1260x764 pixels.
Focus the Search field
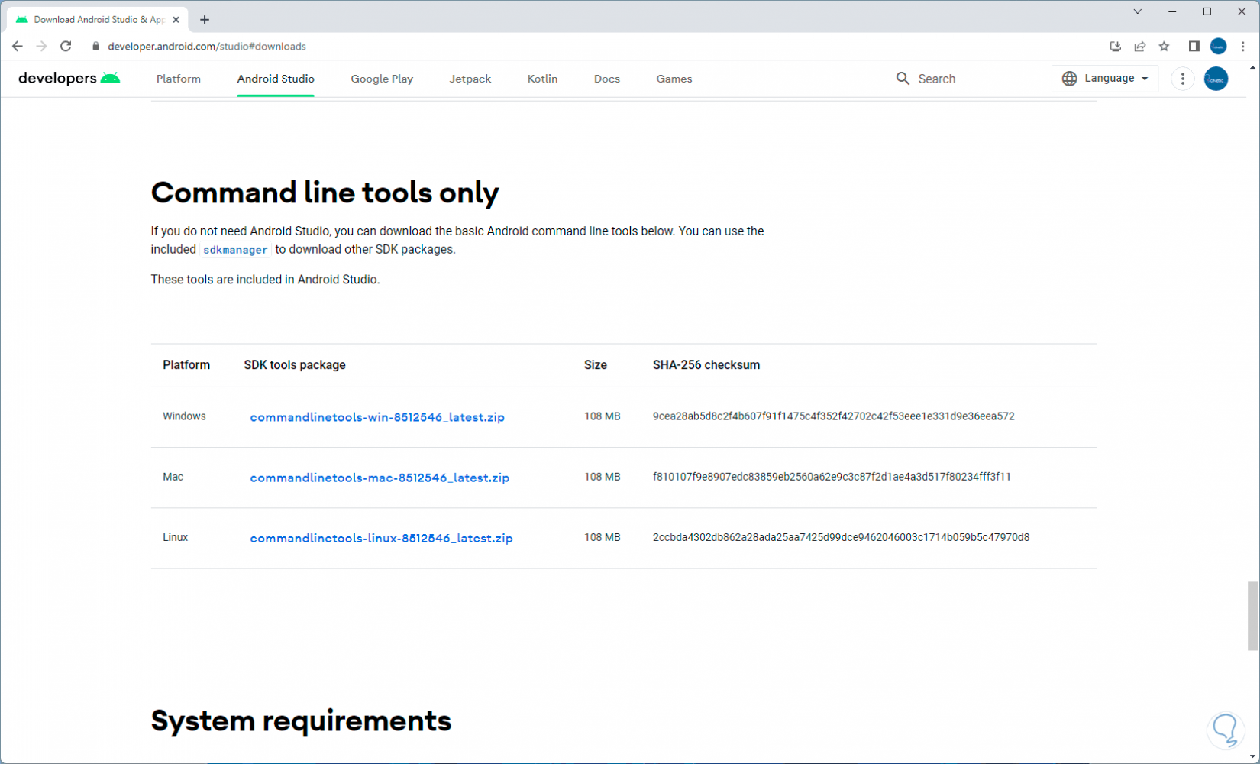[936, 79]
